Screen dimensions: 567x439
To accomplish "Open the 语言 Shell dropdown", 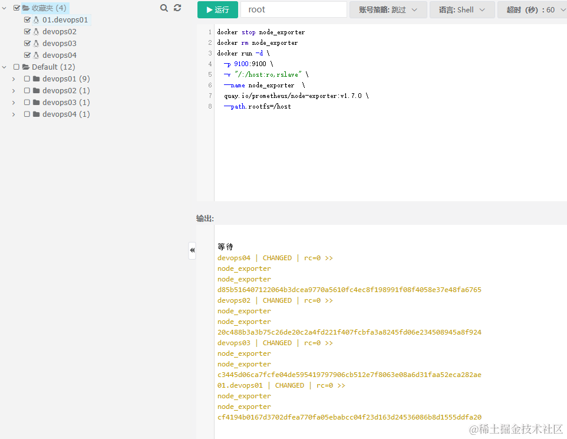I will pyautogui.click(x=461, y=10).
